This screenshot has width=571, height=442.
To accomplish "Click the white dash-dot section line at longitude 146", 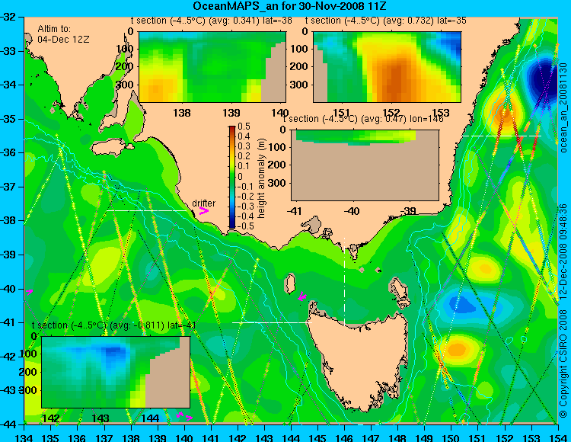I will (x=344, y=281).
